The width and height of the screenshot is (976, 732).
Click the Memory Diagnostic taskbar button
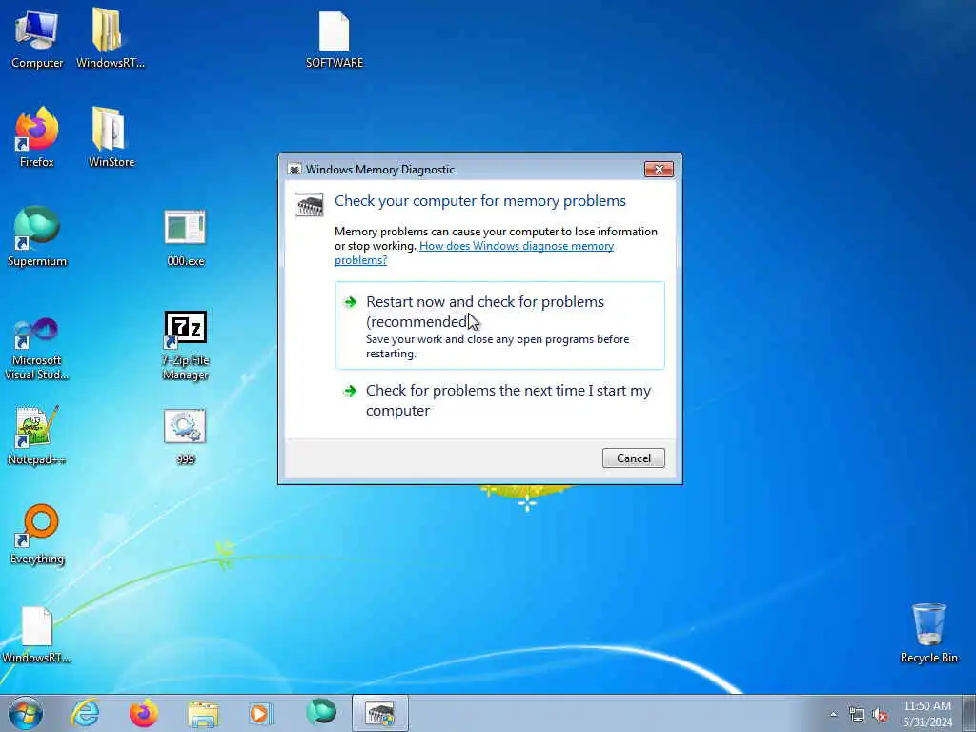coord(380,713)
